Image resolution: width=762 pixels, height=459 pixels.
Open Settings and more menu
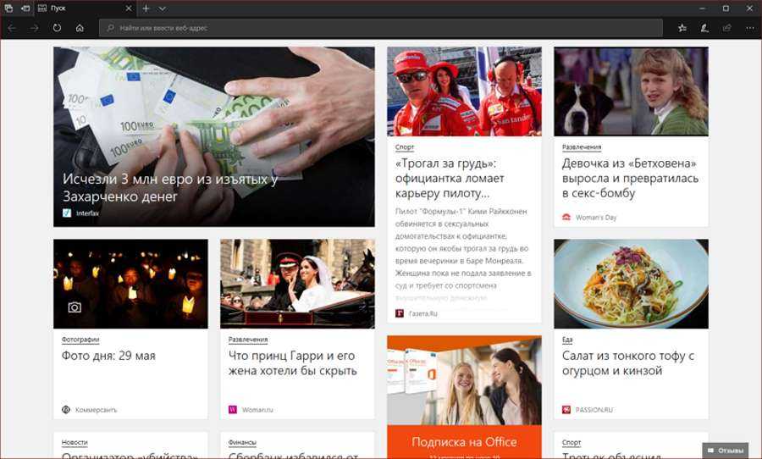749,28
